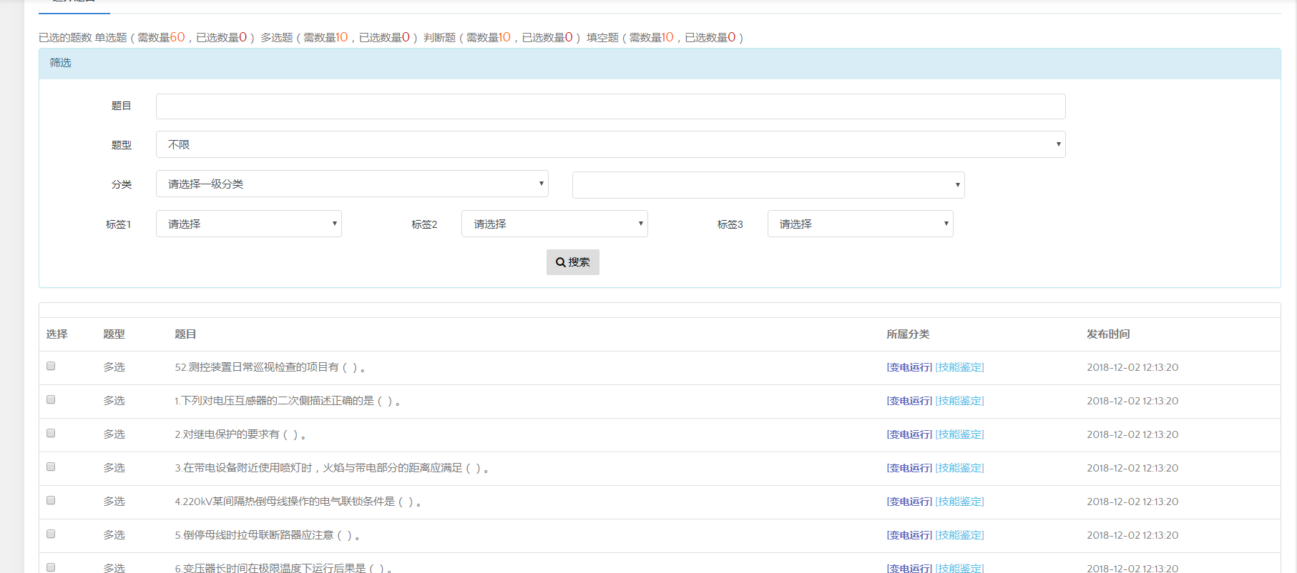This screenshot has height=573, width=1297.
Task: Expand the 请选择一级分类 category dropdown
Action: [x=352, y=184]
